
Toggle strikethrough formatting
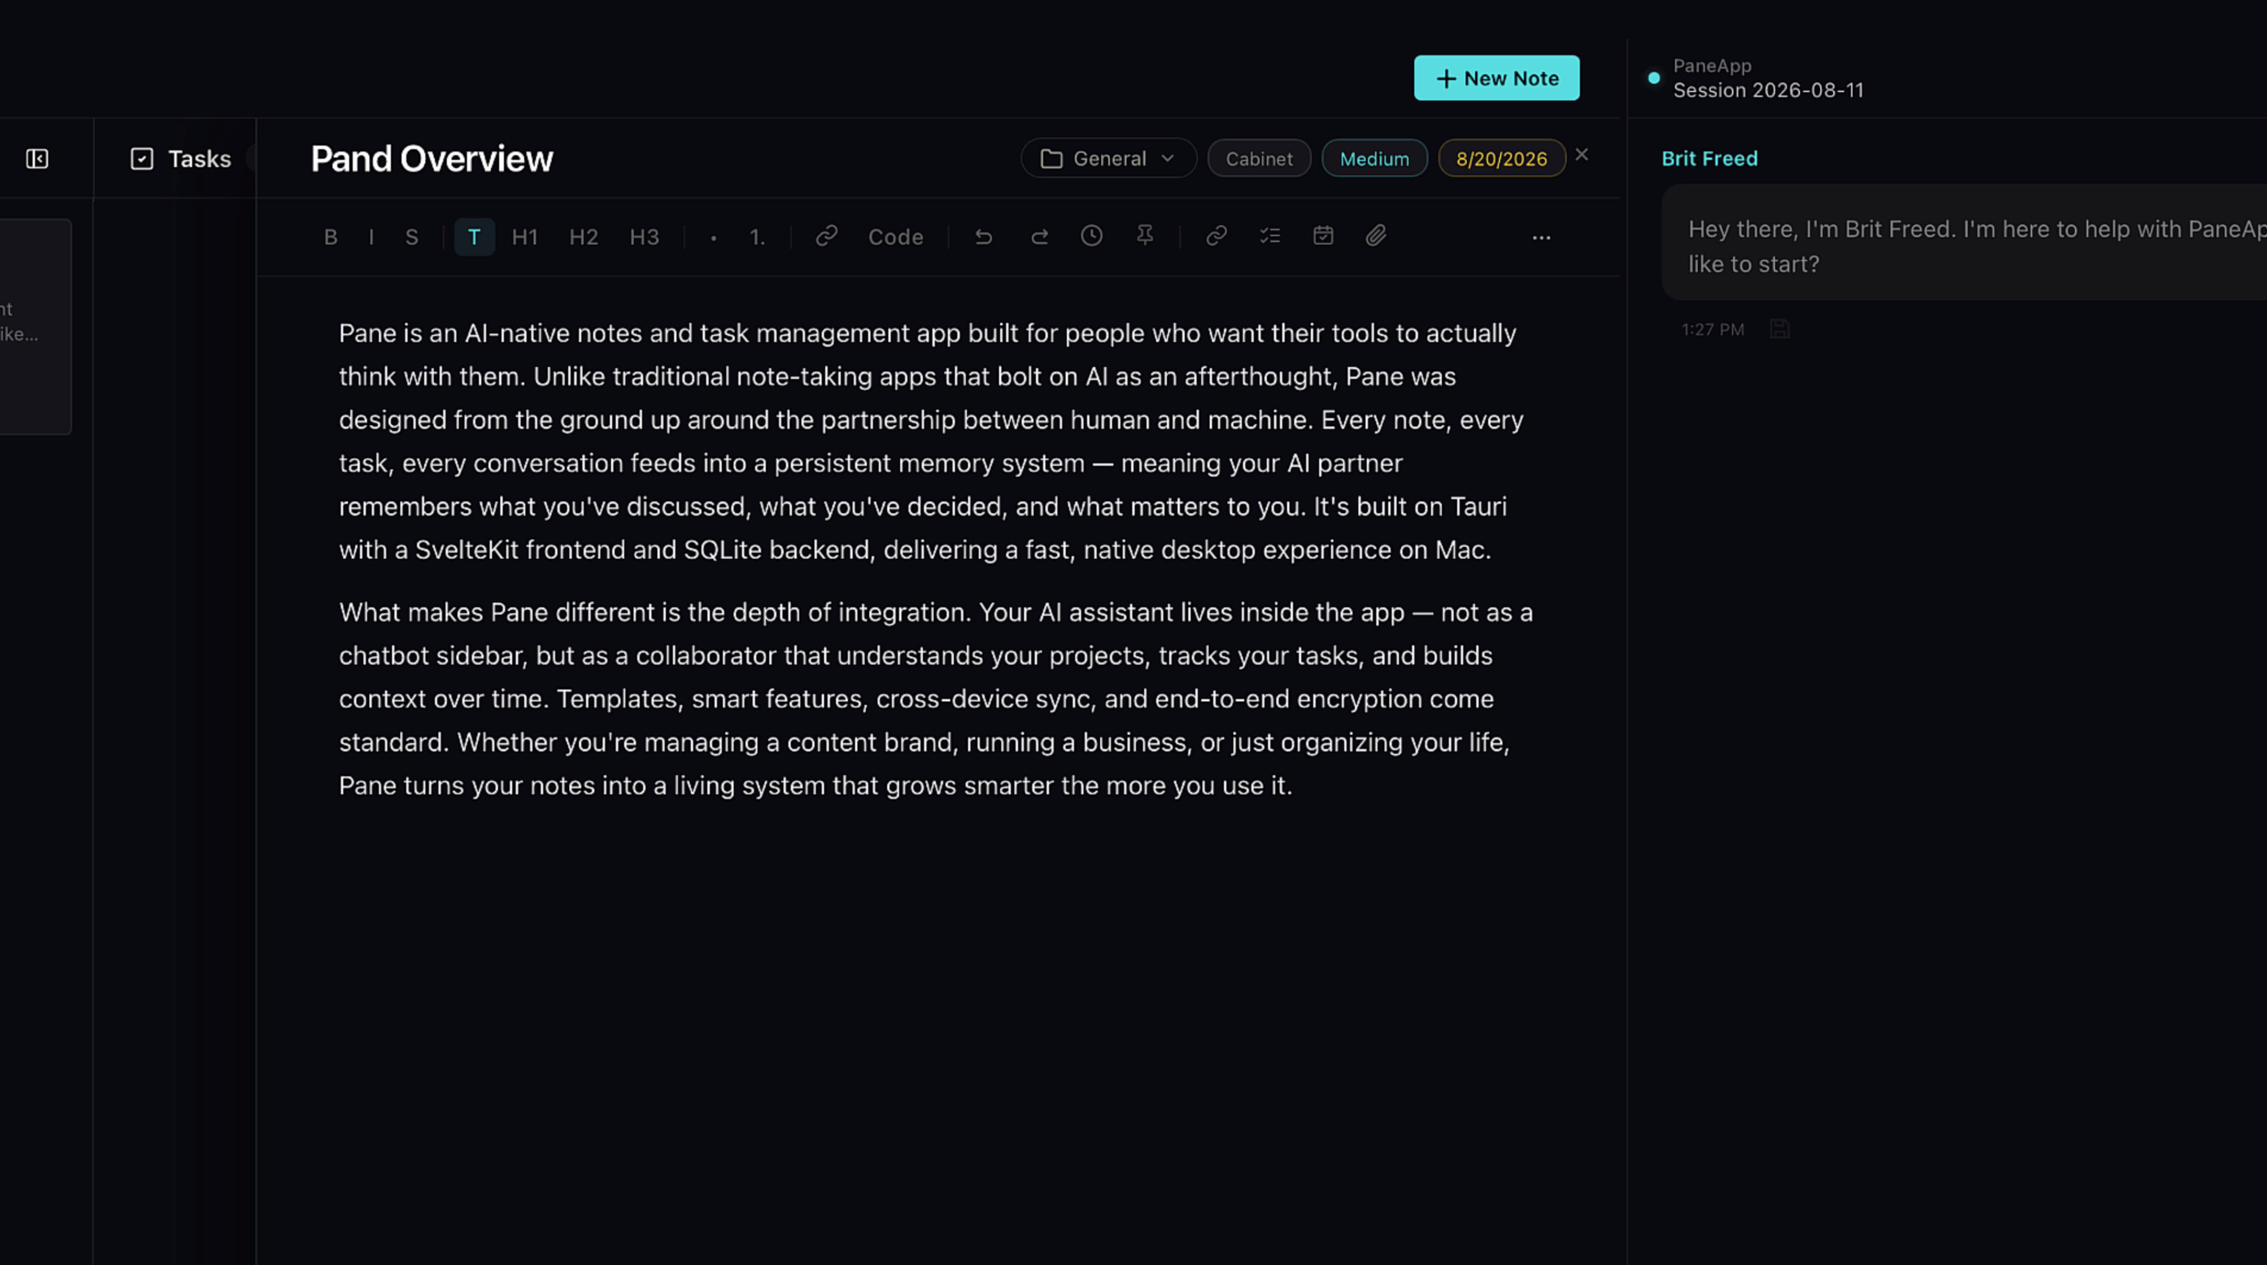411,237
